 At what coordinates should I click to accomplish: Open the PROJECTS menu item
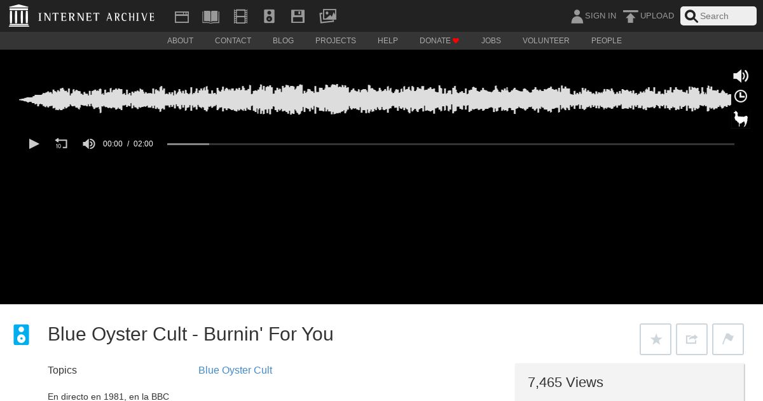(336, 41)
